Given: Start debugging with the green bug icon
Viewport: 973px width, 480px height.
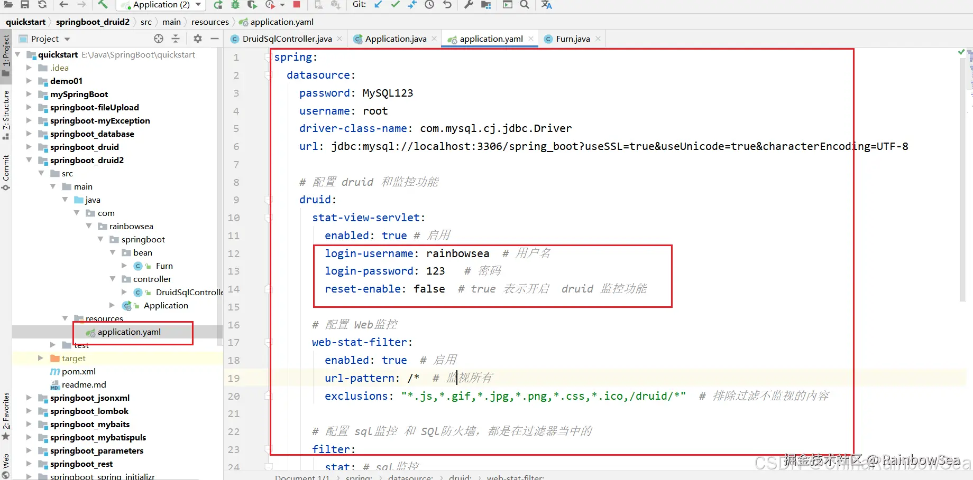Looking at the screenshot, I should 235,4.
